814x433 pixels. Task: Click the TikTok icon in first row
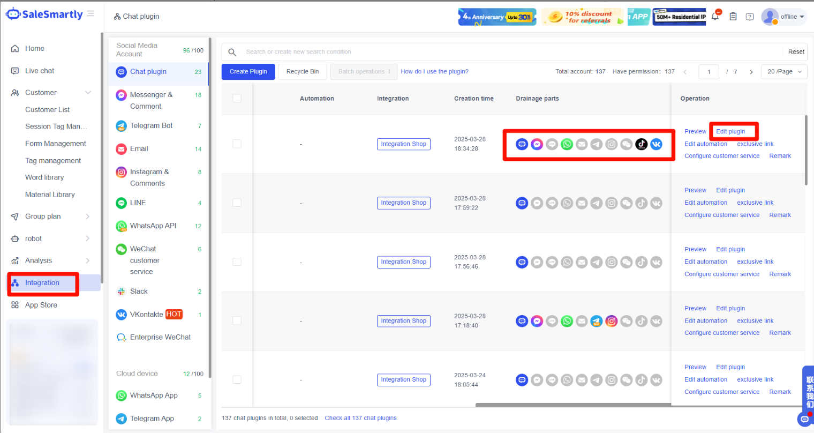[641, 144]
